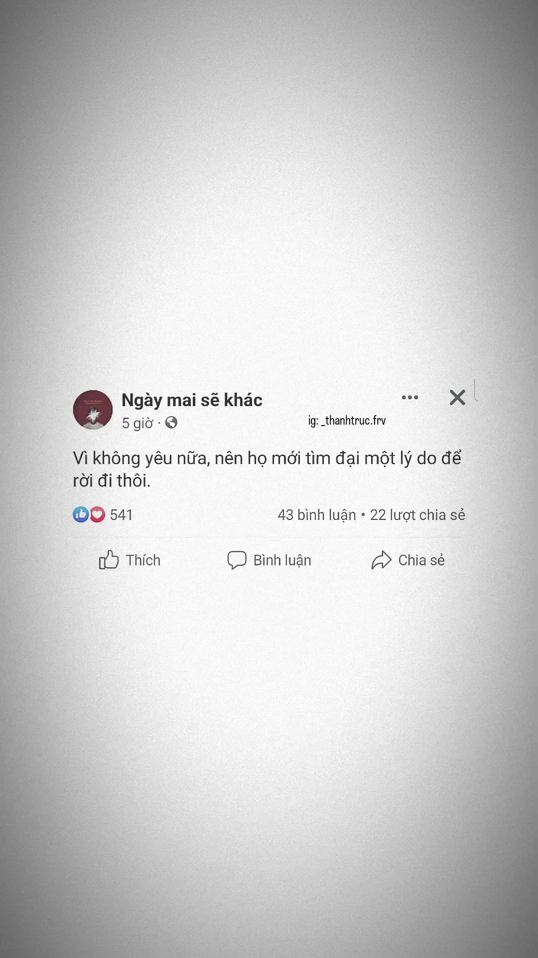
Task: Select the Bình luận button label
Action: point(282,560)
